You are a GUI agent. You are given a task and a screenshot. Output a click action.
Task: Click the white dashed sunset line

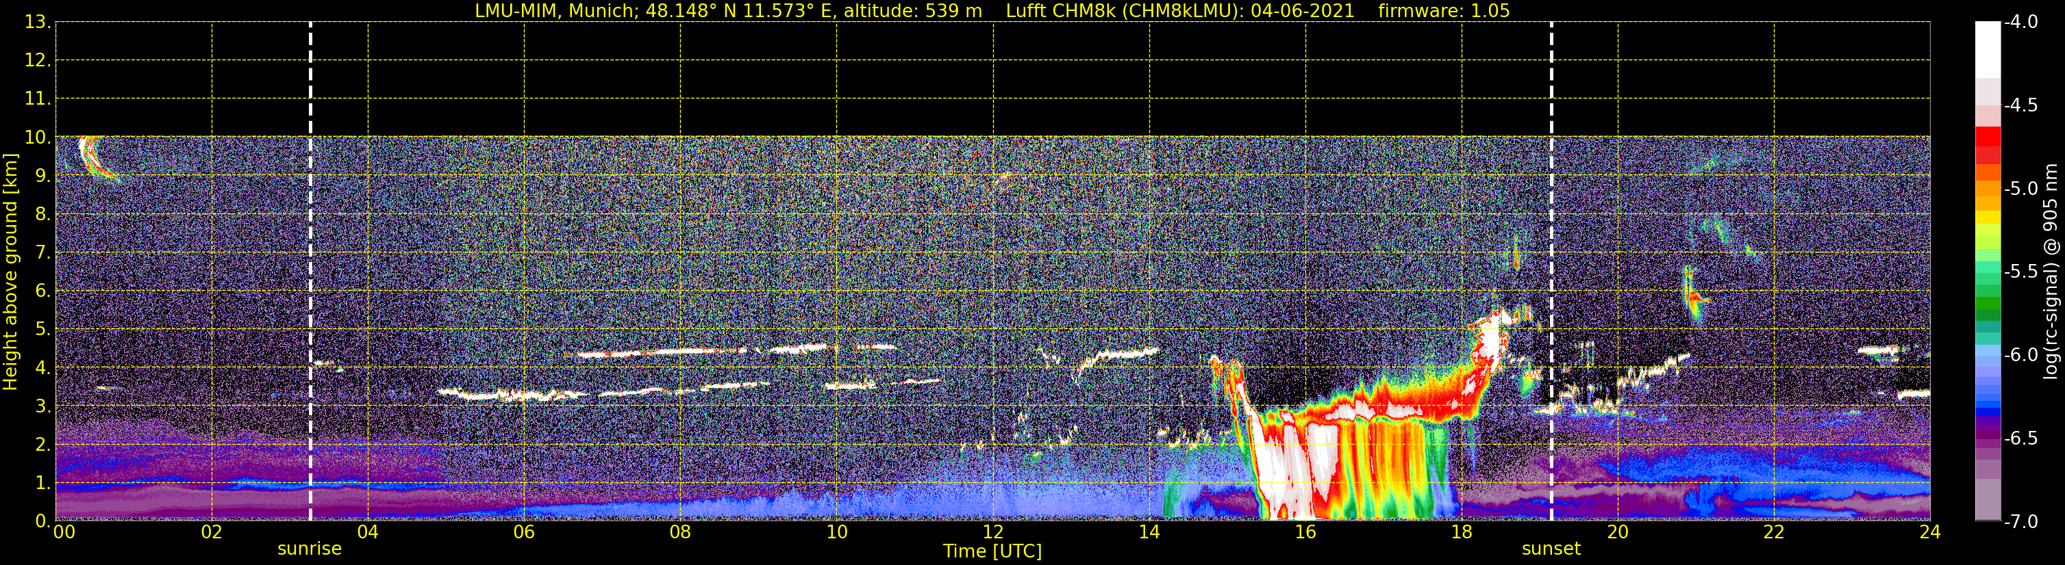(x=1551, y=272)
